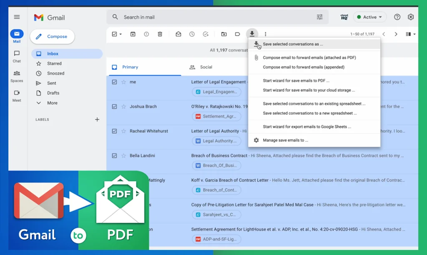Deselect Bella Landini's email checkbox

pyautogui.click(x=114, y=156)
